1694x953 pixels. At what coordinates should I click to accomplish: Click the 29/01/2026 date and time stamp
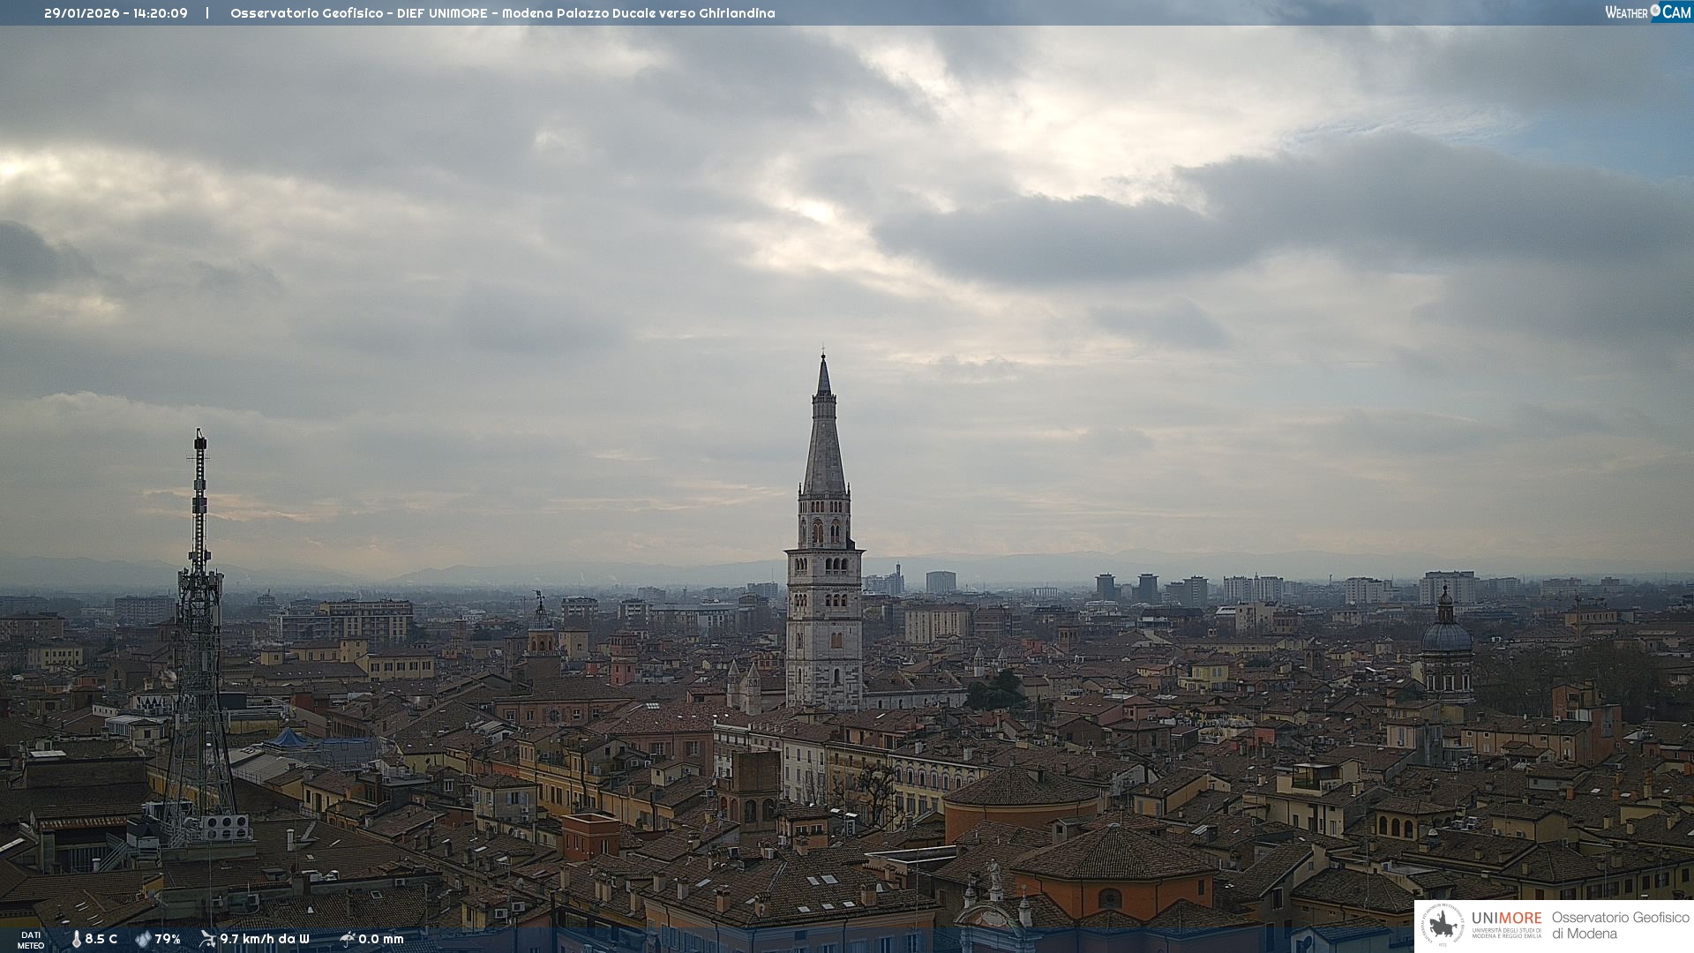click(116, 13)
